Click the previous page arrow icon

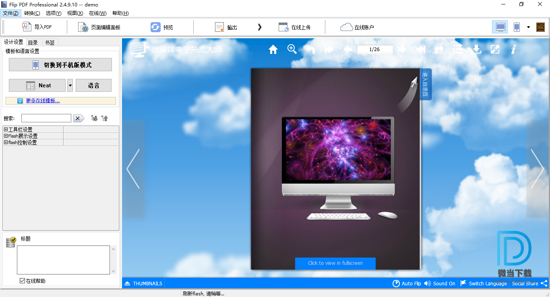[348, 49]
